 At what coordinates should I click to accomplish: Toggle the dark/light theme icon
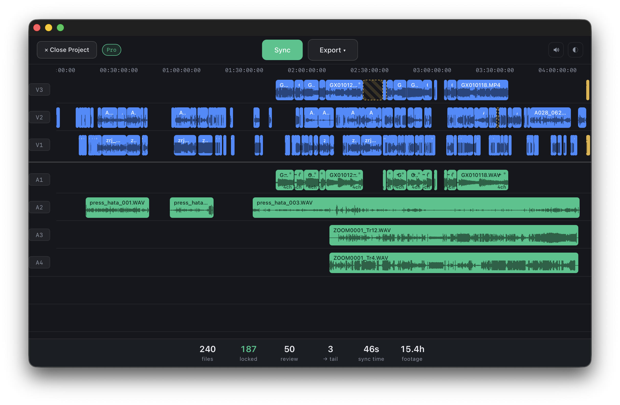click(575, 50)
